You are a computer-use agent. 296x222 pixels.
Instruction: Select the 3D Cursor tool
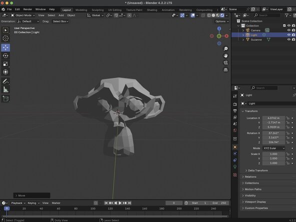click(5, 38)
